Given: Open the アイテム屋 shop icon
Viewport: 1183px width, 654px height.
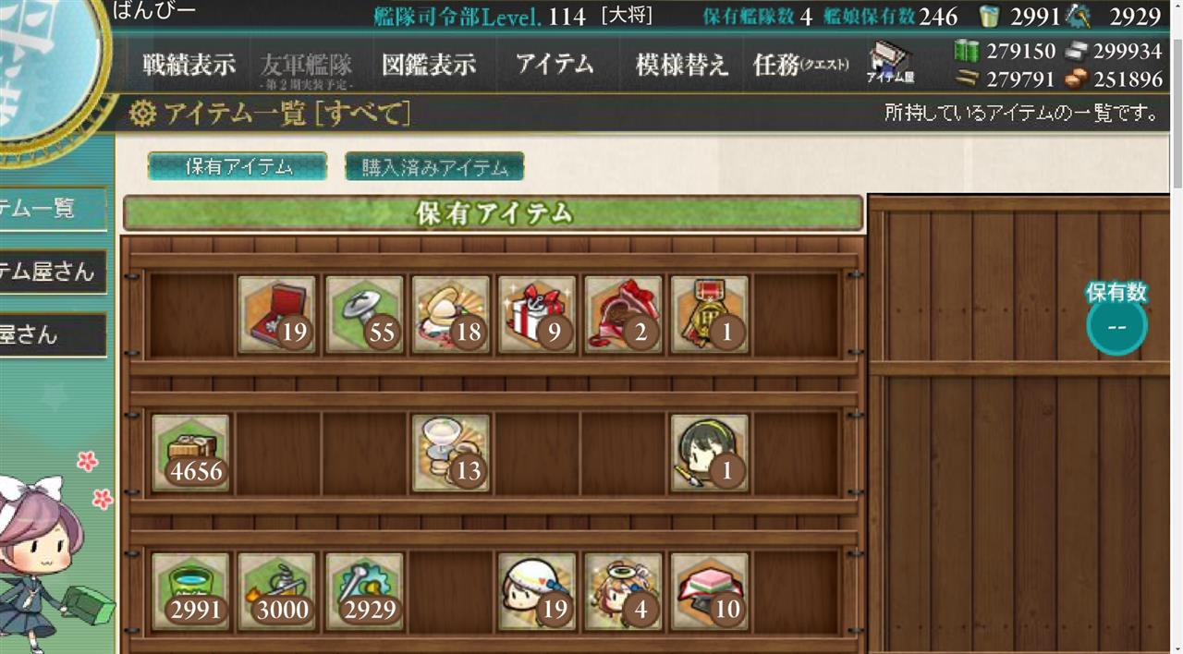Looking at the screenshot, I should [890, 65].
